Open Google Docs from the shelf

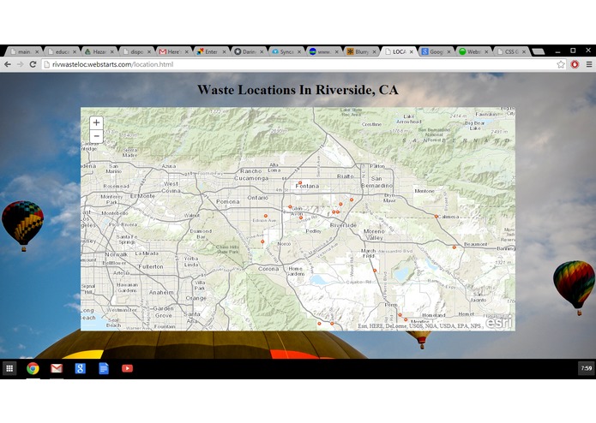104,368
